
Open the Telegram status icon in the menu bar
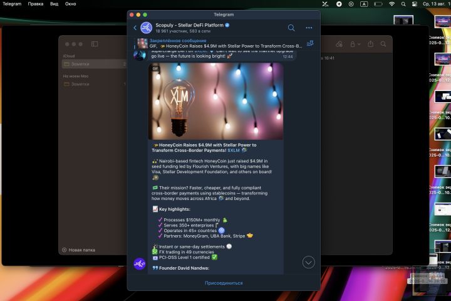point(339,4)
